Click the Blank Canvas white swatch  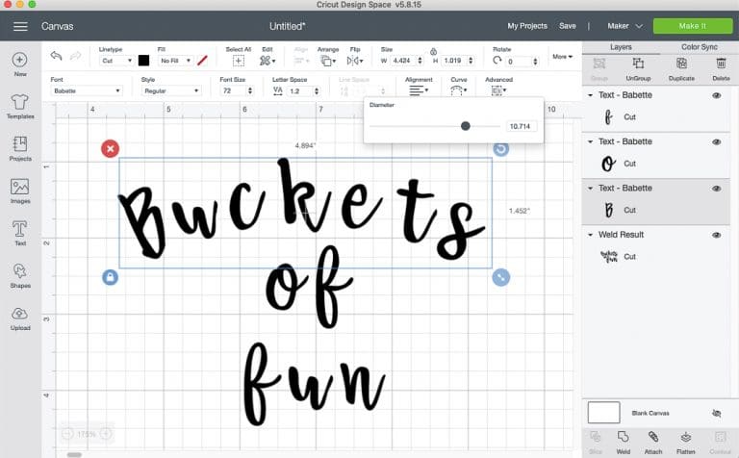[603, 413]
